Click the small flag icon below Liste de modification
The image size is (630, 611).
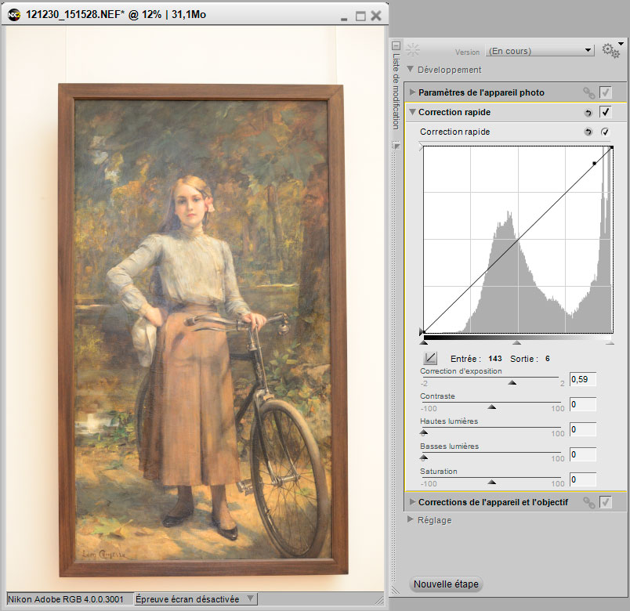coord(396,146)
